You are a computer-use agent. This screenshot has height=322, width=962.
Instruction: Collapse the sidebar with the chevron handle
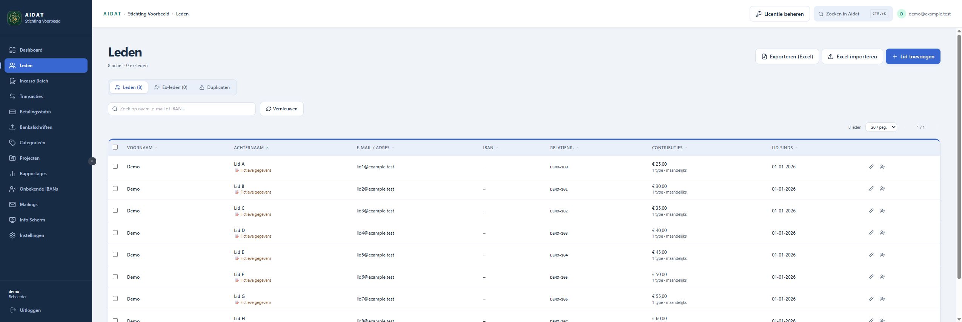(x=92, y=161)
